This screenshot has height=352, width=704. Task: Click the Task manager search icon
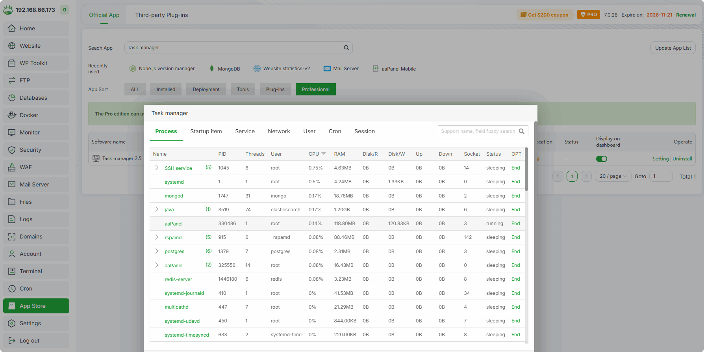point(521,131)
